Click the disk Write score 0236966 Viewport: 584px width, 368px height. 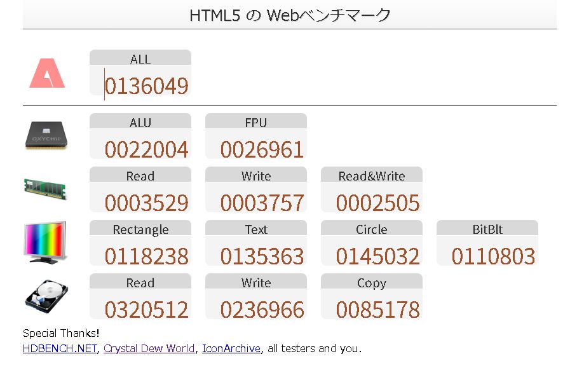coord(262,310)
